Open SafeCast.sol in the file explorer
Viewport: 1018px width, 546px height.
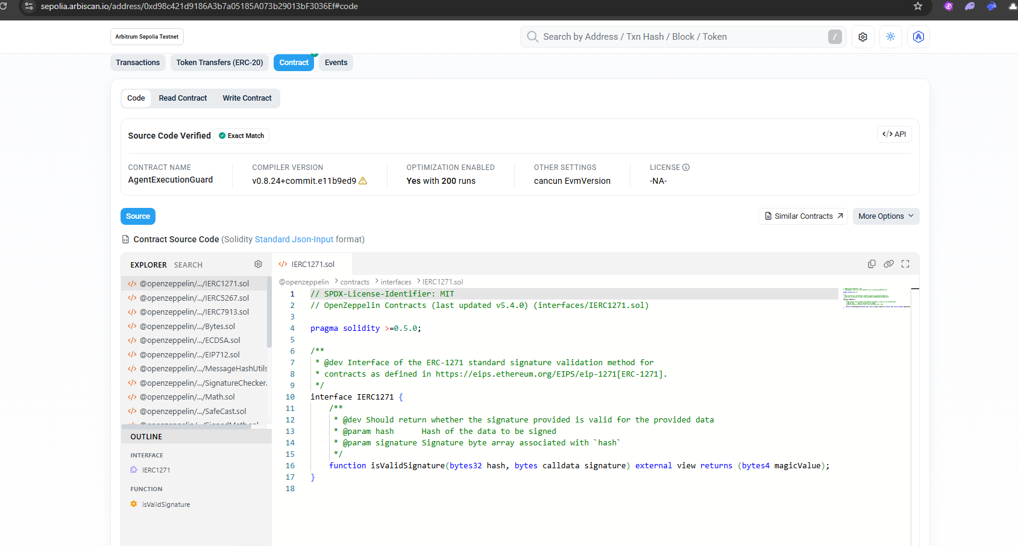tap(194, 411)
